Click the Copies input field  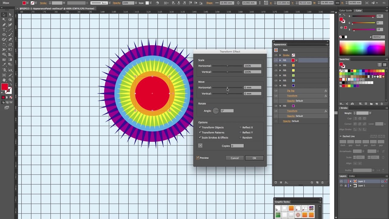(237, 146)
